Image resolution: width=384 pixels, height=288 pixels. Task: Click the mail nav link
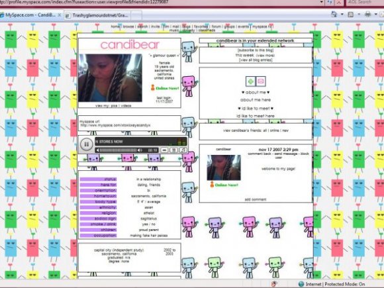tap(176, 26)
